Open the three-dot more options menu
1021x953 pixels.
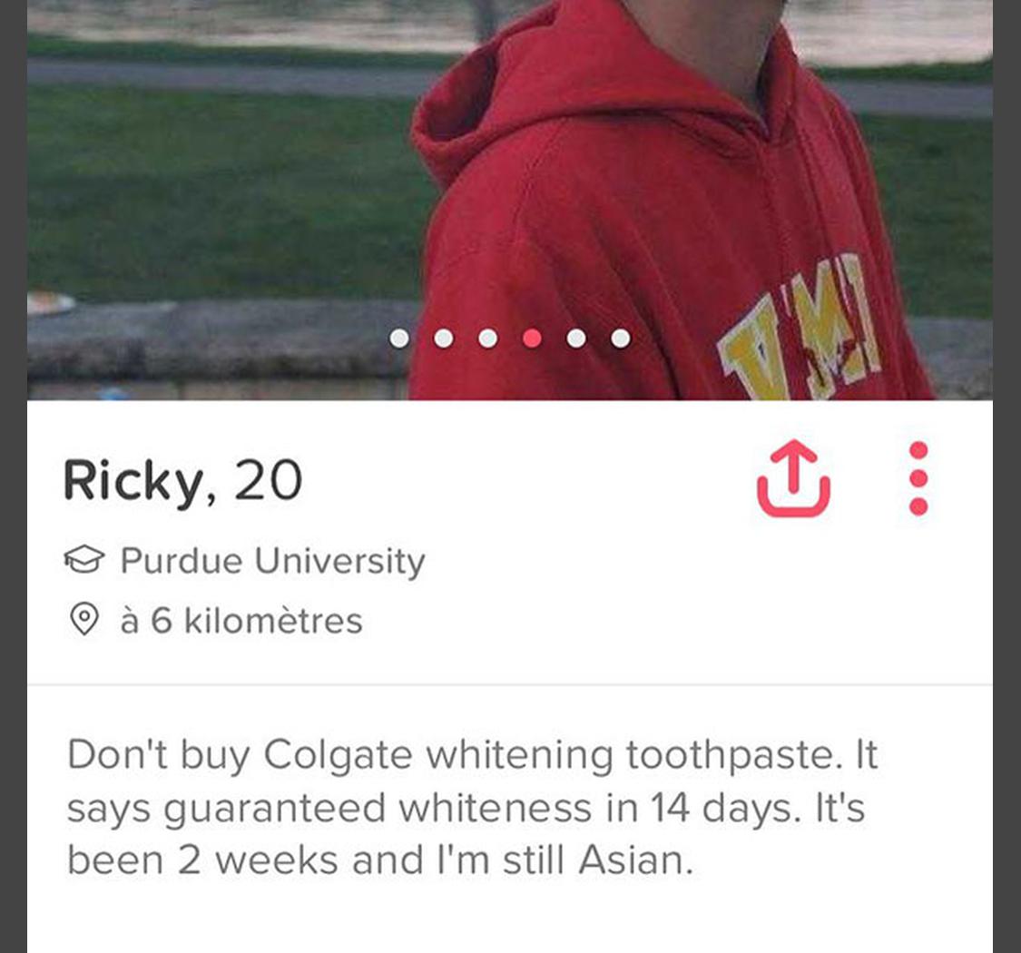tap(918, 479)
